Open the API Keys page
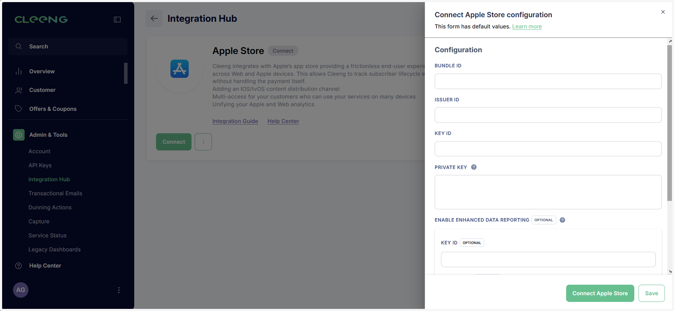The image size is (674, 311). (x=40, y=165)
